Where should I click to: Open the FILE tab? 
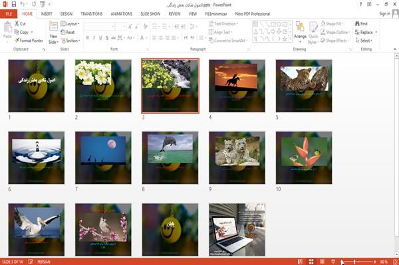click(x=9, y=14)
